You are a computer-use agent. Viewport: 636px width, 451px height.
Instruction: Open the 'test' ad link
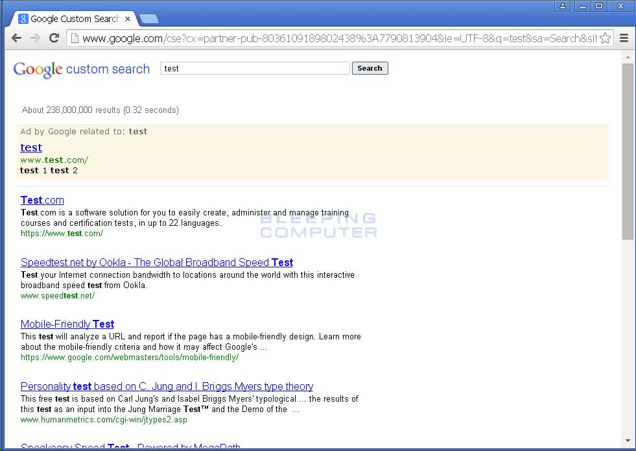31,147
